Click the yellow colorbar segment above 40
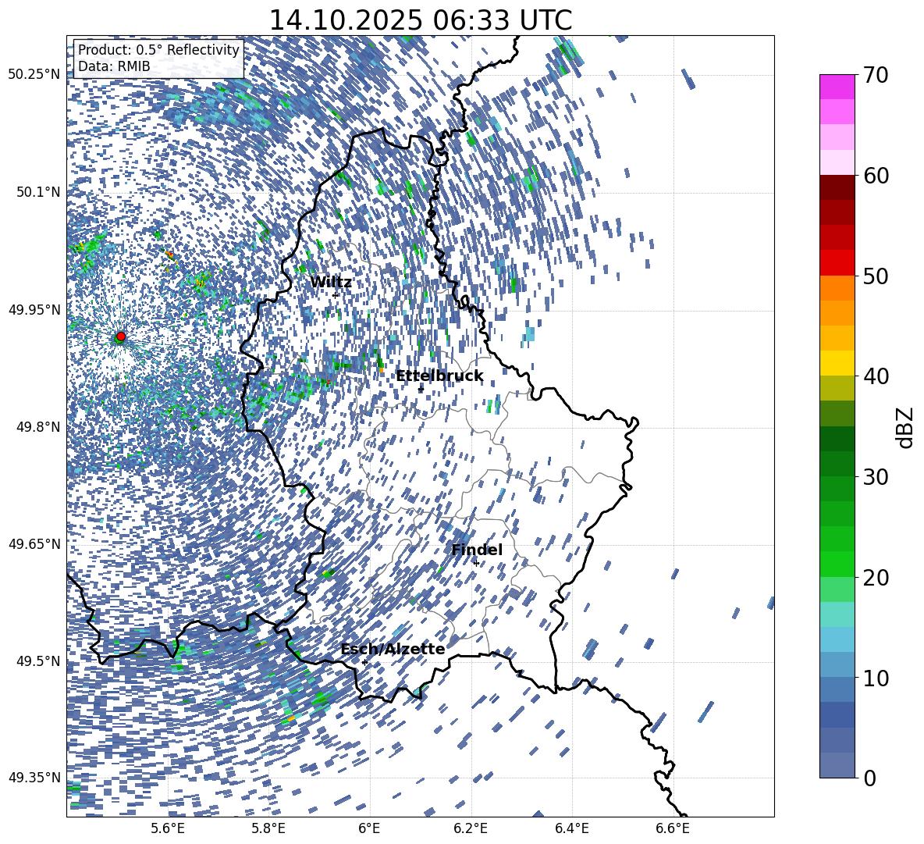Image resolution: width=924 pixels, height=844 pixels. pos(837,363)
